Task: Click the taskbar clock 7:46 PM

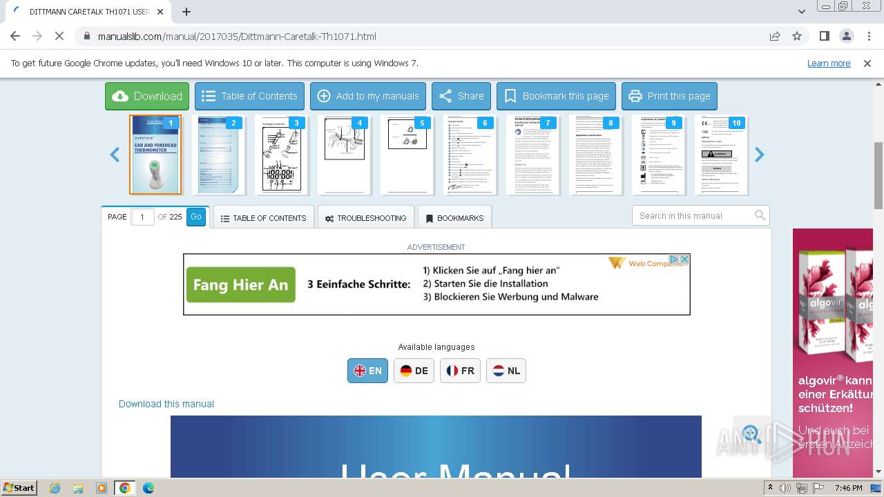Action: (848, 488)
